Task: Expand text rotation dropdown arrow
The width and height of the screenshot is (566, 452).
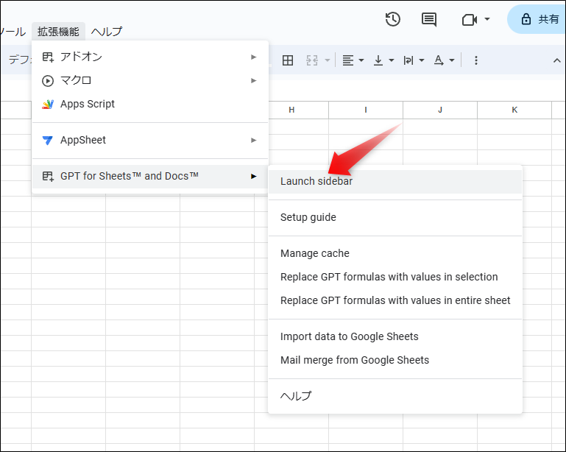Action: coord(452,60)
